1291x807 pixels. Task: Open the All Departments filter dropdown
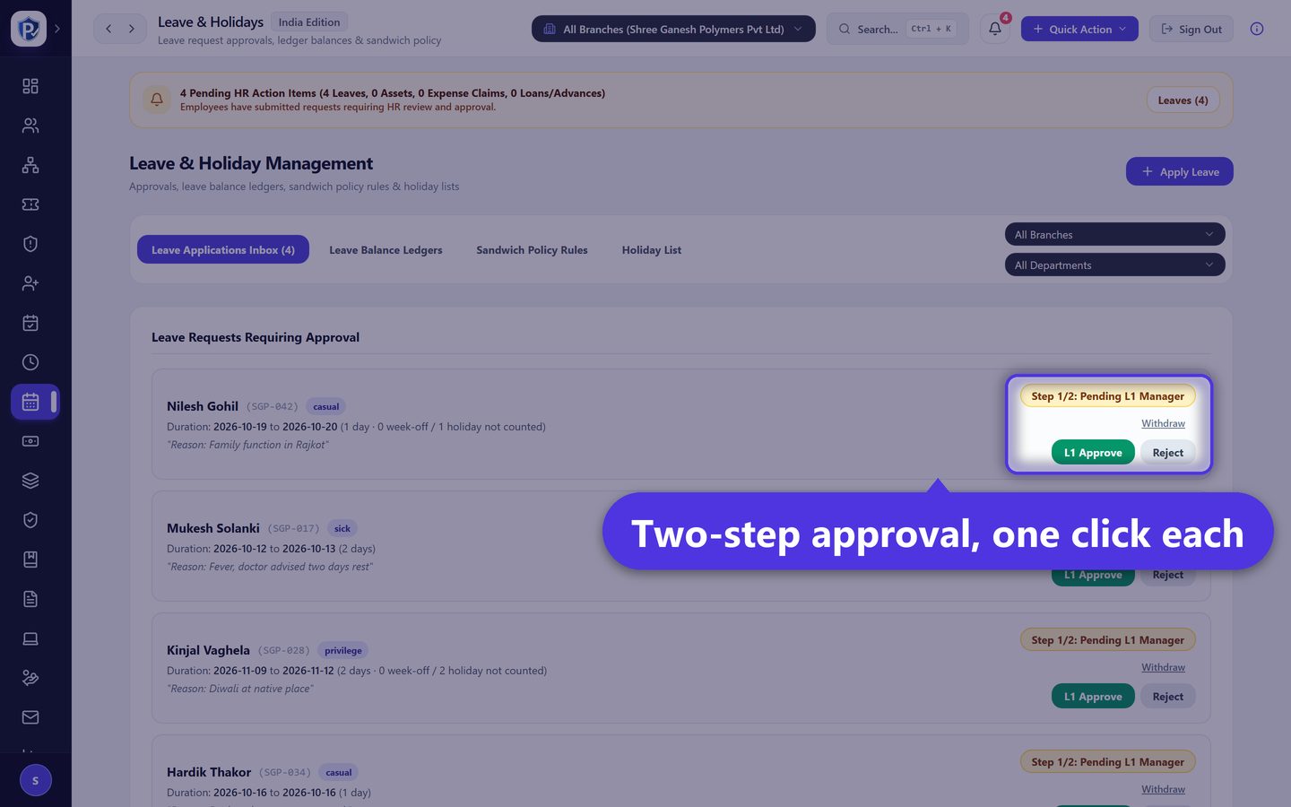[1114, 265]
